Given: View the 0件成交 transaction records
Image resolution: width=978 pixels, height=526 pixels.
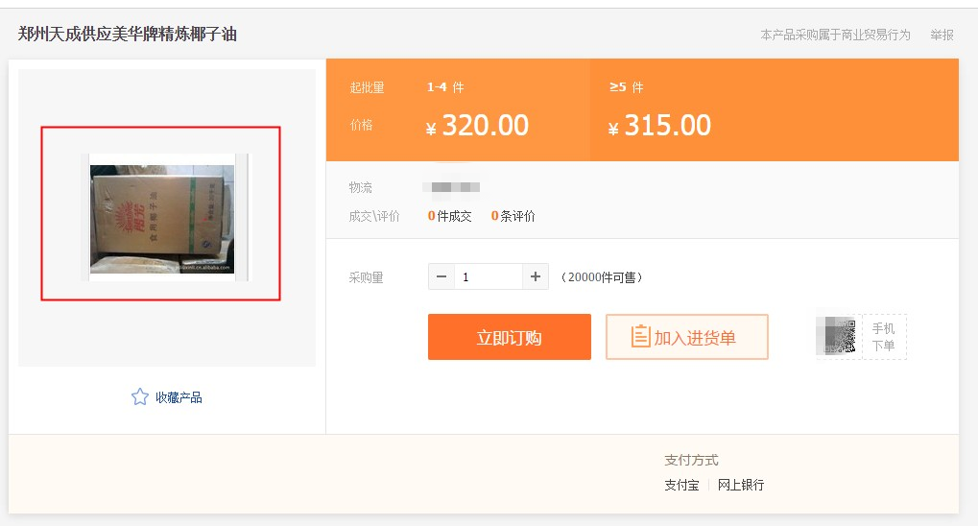Looking at the screenshot, I should tap(450, 216).
